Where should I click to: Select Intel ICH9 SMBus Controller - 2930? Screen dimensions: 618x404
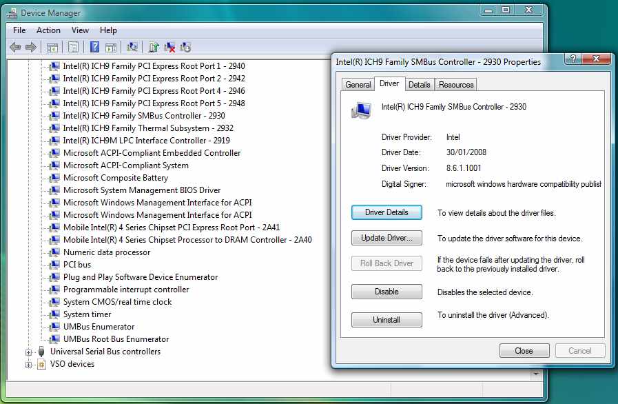(x=144, y=116)
